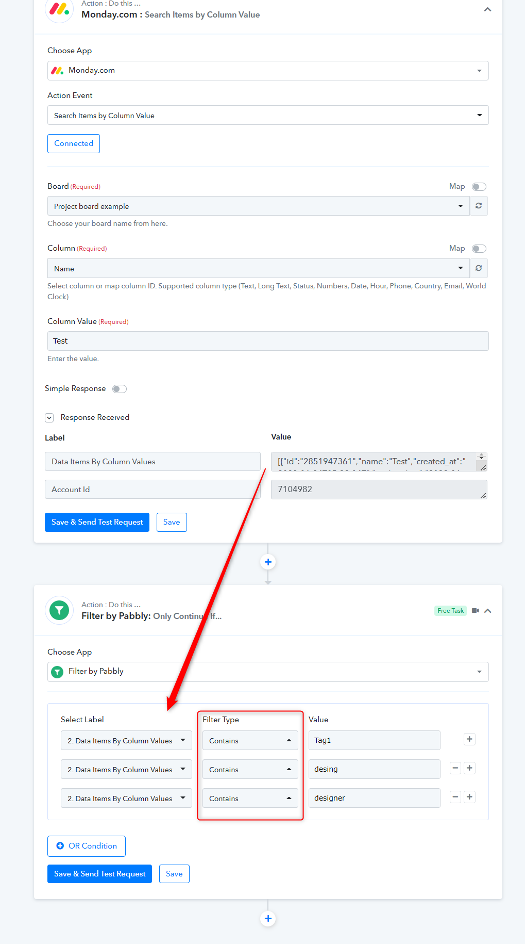The height and width of the screenshot is (944, 525).
Task: Open Select Label dropdown in the Tag1 row
Action: click(126, 740)
